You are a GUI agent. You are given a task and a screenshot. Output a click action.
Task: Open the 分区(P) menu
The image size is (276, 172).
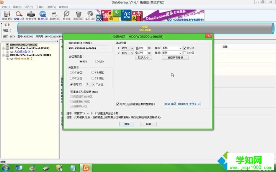coord(28,7)
